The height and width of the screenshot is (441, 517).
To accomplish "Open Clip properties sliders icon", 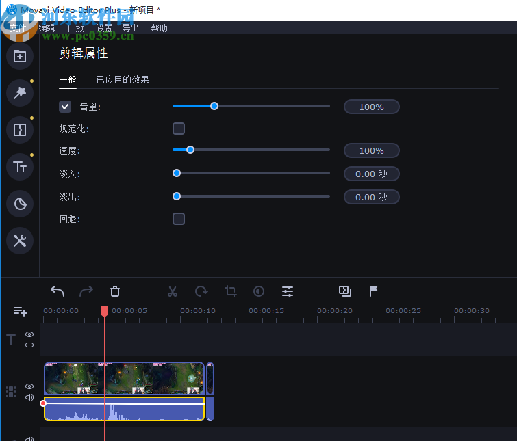I will tap(288, 291).
